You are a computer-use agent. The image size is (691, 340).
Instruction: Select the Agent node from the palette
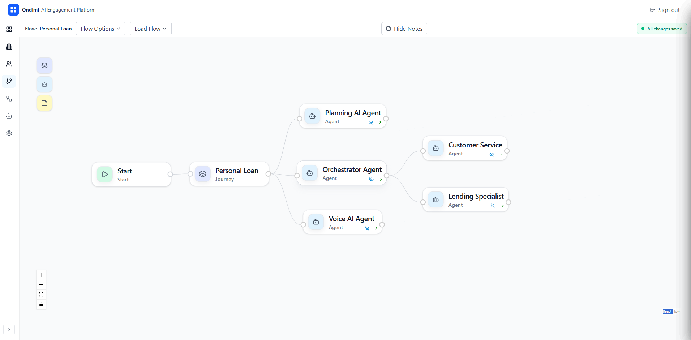44,84
